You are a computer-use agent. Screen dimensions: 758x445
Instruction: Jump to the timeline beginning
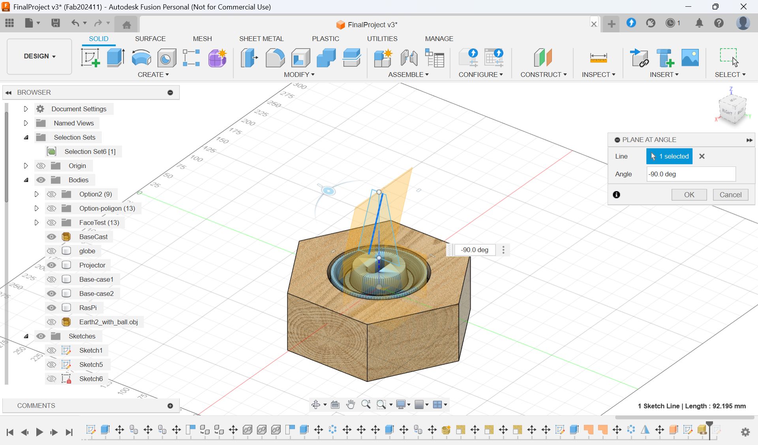coord(10,432)
